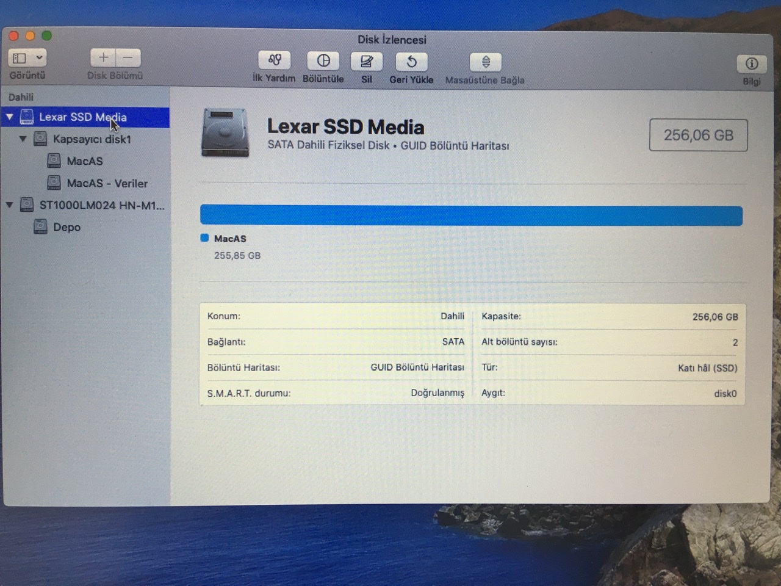Collapse the ST1000LM024 disk disclosure triangle
Viewport: 781px width, 586px height.
pos(10,205)
